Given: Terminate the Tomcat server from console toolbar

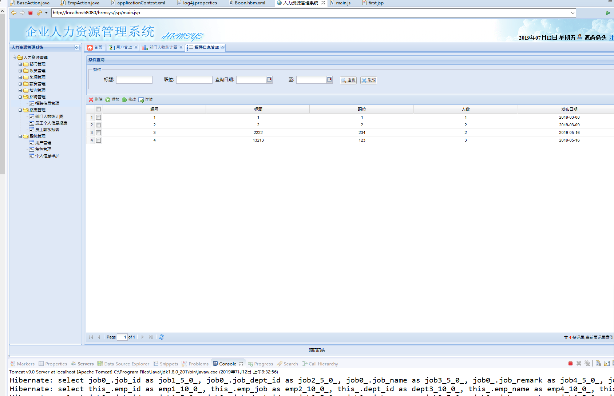Looking at the screenshot, I should 570,363.
